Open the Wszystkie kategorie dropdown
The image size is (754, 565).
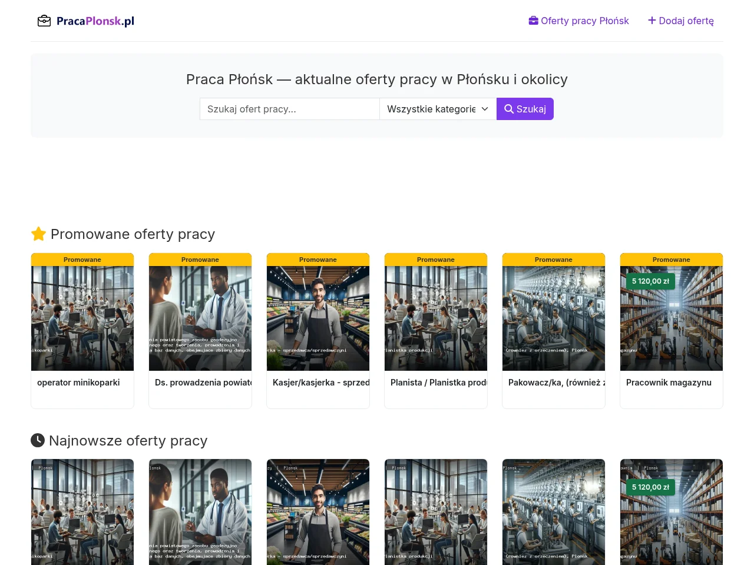pyautogui.click(x=438, y=109)
